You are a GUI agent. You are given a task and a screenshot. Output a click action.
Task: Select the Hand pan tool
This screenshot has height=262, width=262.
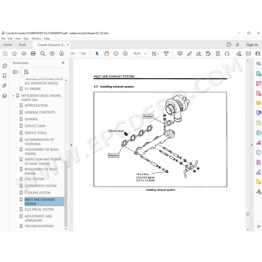106,54
